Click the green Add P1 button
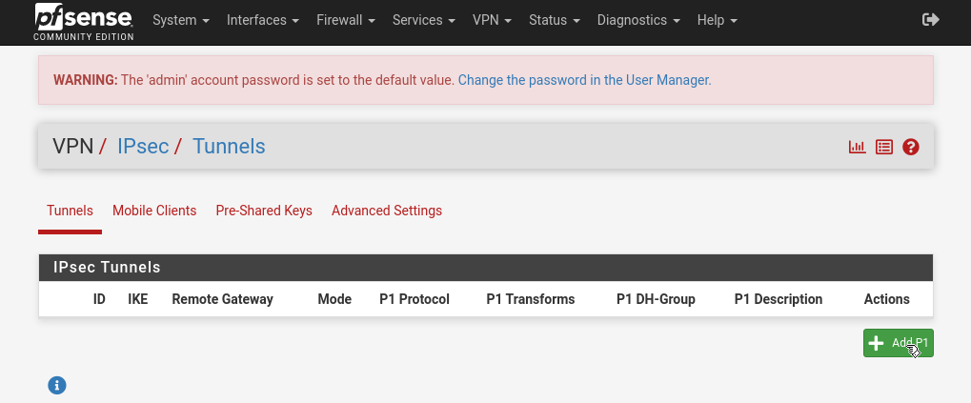 (x=898, y=343)
